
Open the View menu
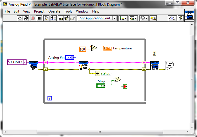point(27,11)
